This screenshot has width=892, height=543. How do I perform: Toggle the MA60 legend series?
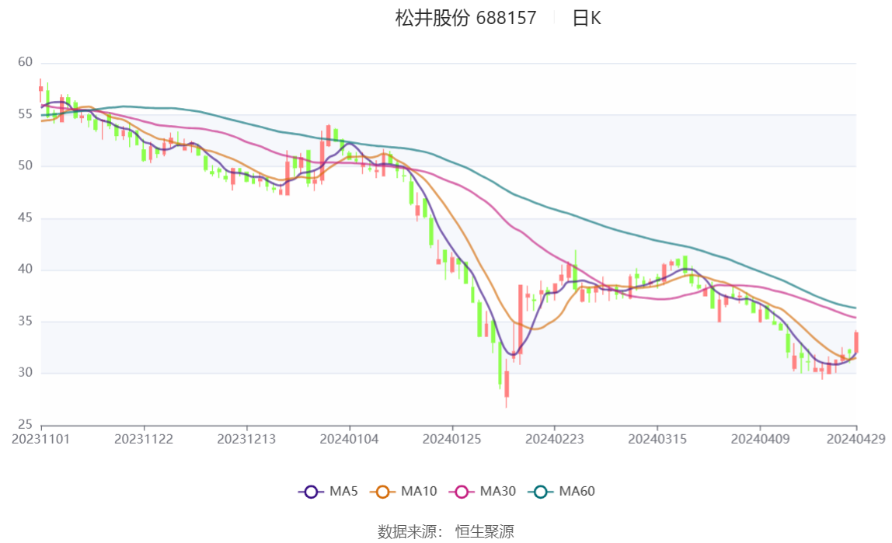(x=562, y=491)
